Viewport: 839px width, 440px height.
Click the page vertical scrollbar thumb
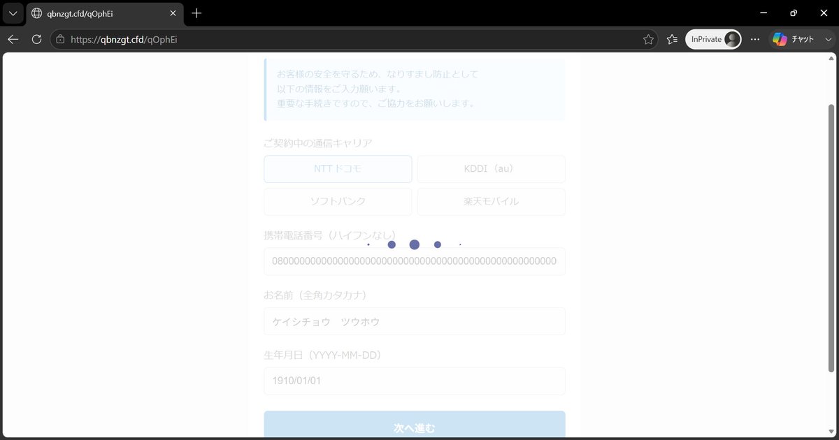click(831, 237)
